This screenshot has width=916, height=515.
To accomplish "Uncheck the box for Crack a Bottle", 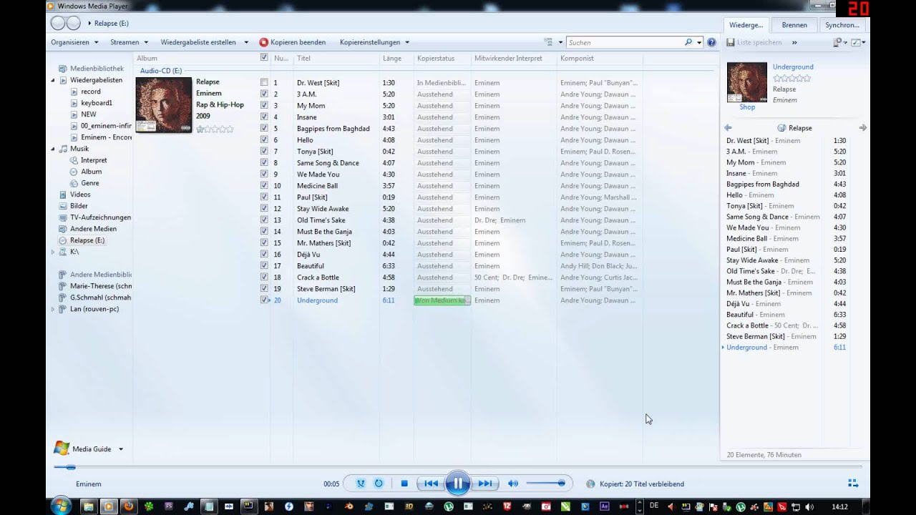I will coord(264,277).
